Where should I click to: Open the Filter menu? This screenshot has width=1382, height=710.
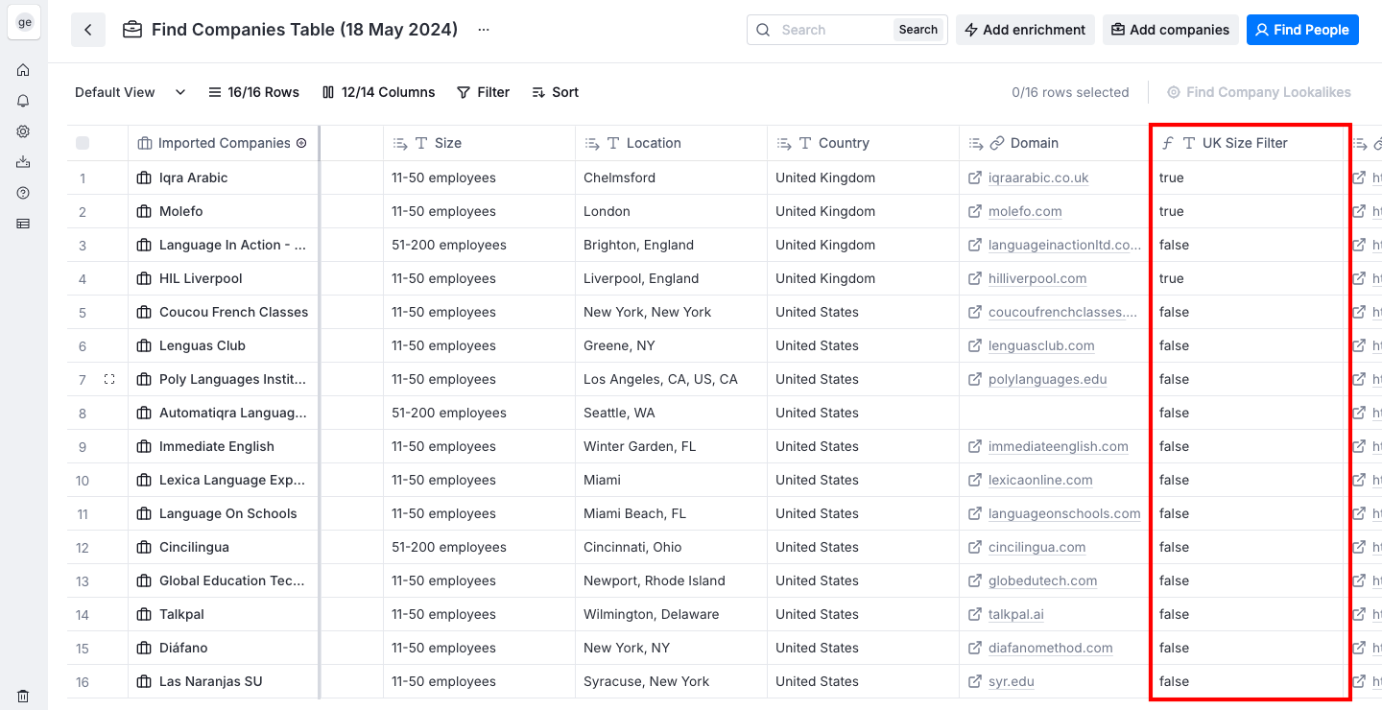pos(483,92)
